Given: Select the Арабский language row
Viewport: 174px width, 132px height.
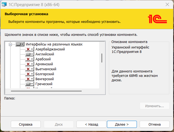Looking at the screenshot, I should (43, 59).
